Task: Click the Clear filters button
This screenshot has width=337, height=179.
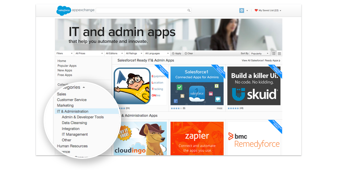Action: pos(188,53)
